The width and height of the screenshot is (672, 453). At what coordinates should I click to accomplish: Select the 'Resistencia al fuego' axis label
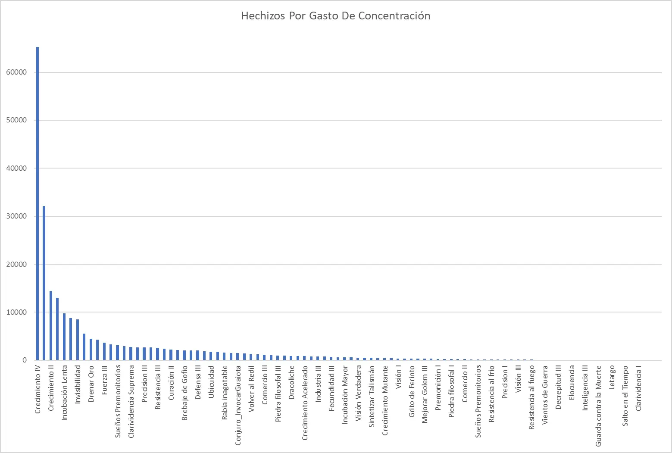click(x=532, y=397)
